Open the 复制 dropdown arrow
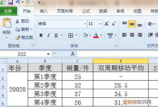This screenshot has height=107, width=158. (x=32, y=29)
